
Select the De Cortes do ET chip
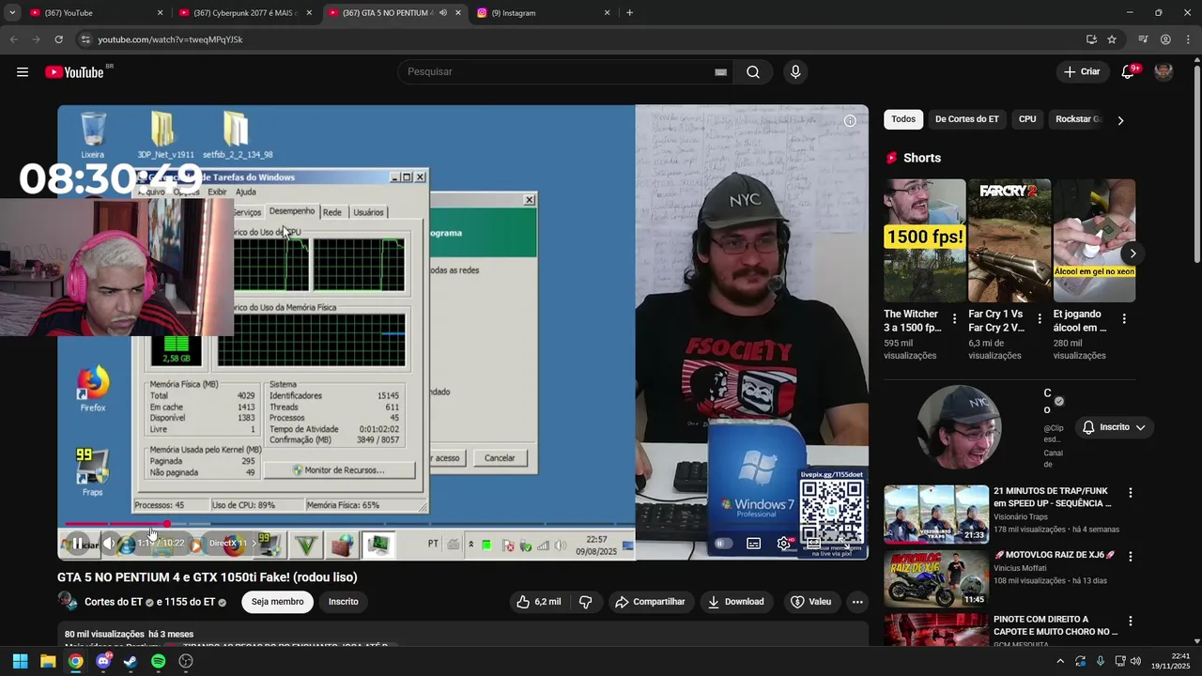pyautogui.click(x=966, y=119)
